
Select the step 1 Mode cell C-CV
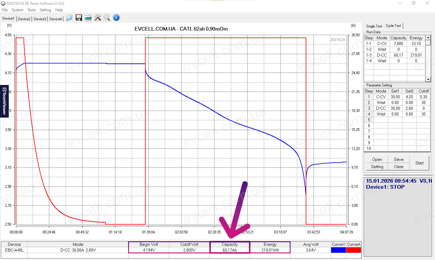tap(381, 97)
